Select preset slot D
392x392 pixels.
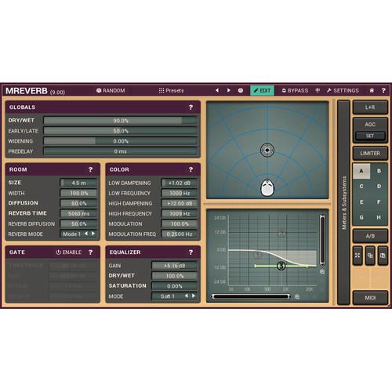[379, 187]
